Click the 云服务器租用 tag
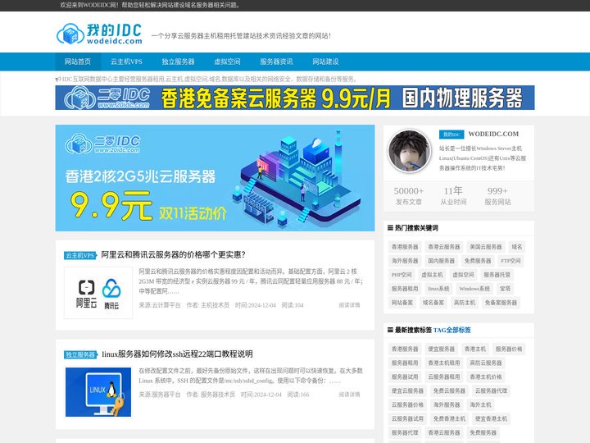Image resolution: width=590 pixels, height=443 pixels. coord(444,377)
